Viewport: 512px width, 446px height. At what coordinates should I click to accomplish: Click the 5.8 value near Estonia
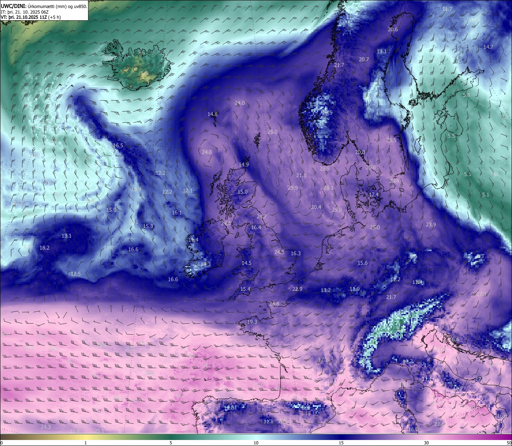coord(466,95)
